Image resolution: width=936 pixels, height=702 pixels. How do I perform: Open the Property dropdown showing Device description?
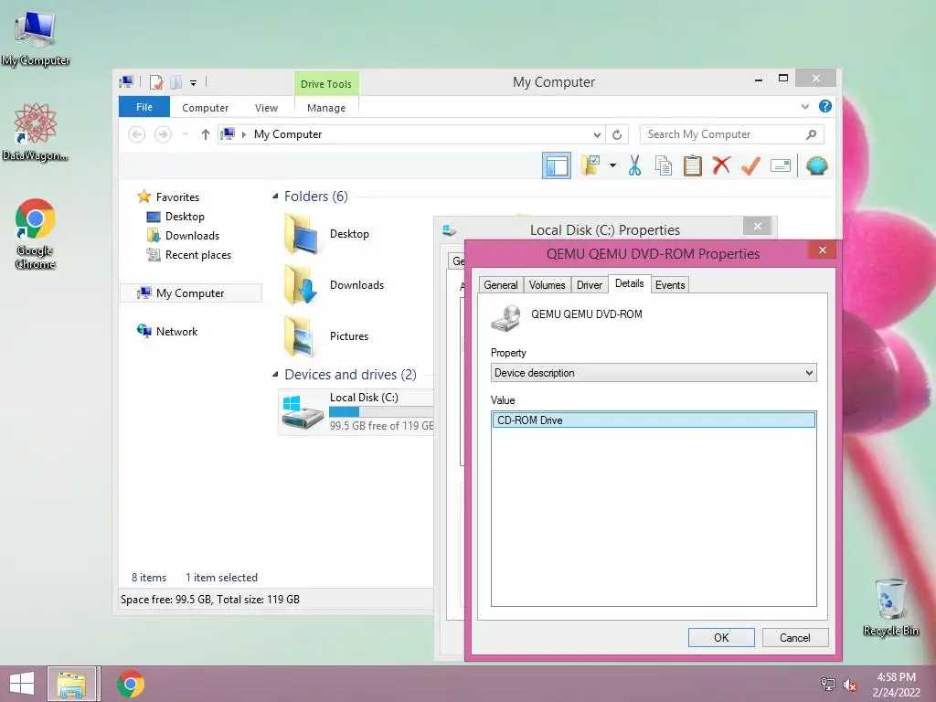pyautogui.click(x=654, y=373)
